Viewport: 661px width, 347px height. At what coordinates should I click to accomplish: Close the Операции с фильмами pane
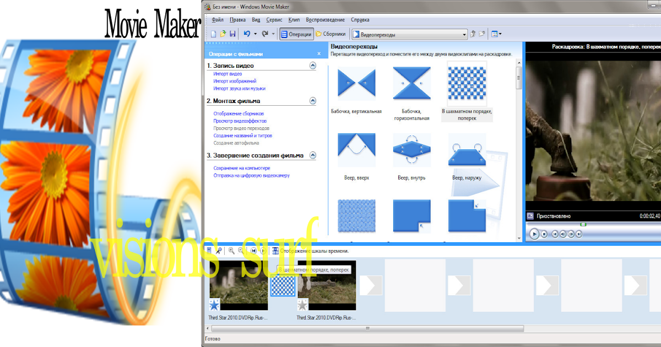coord(319,54)
